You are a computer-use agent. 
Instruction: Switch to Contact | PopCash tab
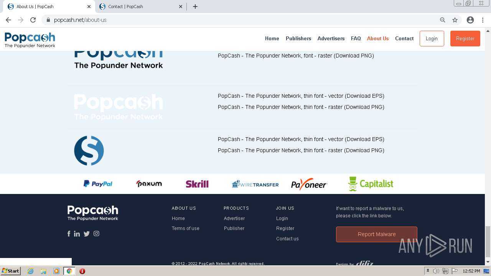coord(140,7)
